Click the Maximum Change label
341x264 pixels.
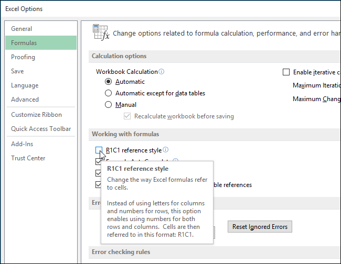pos(317,99)
